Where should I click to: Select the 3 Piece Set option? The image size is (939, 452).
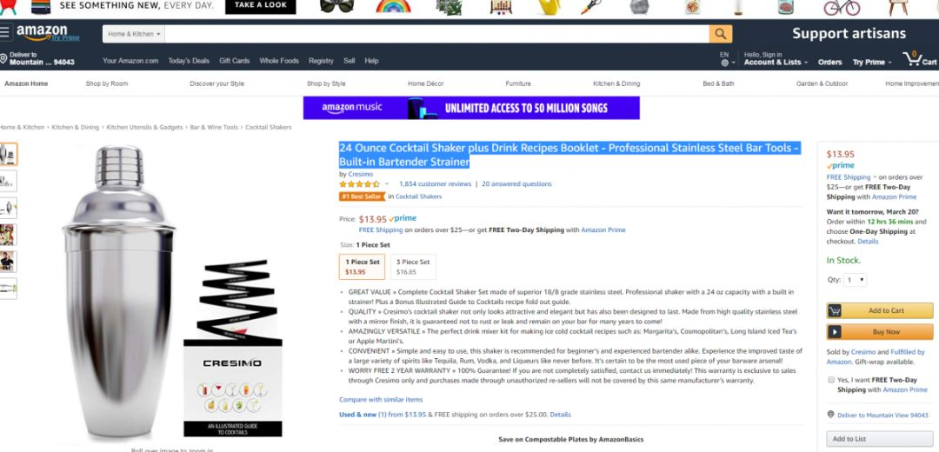point(413,267)
